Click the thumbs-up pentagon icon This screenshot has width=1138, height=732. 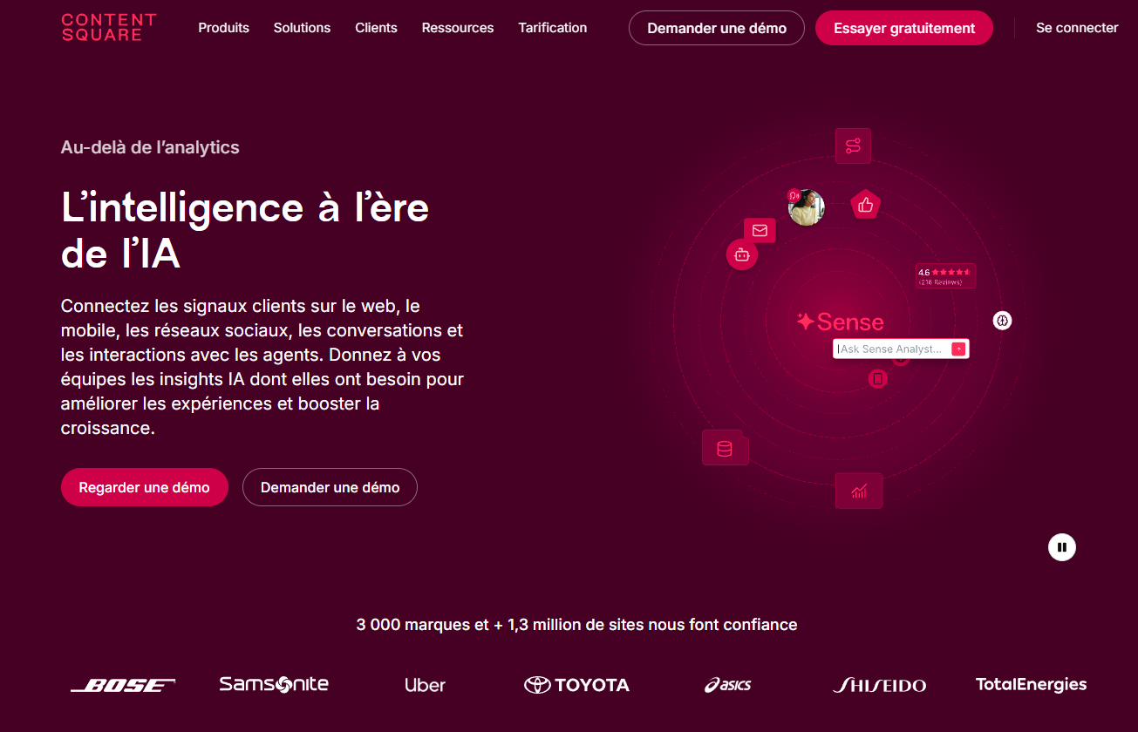865,205
